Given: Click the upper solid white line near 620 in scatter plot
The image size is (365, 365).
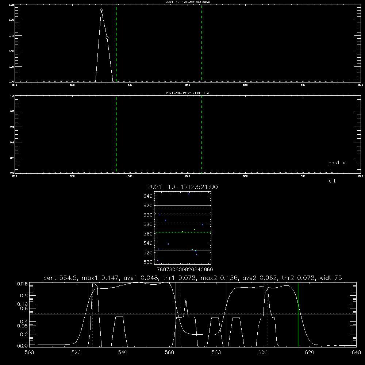Looking at the screenshot, I should 182,205.
